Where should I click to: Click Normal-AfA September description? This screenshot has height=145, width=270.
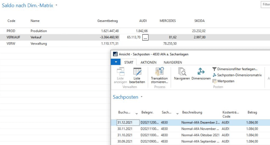click(x=200, y=142)
